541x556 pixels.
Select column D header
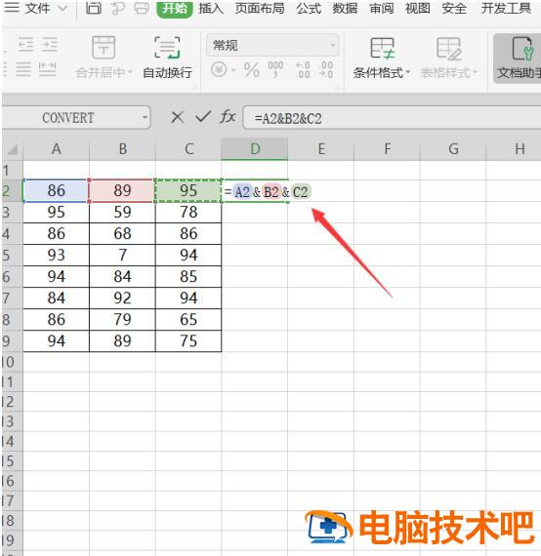(254, 149)
